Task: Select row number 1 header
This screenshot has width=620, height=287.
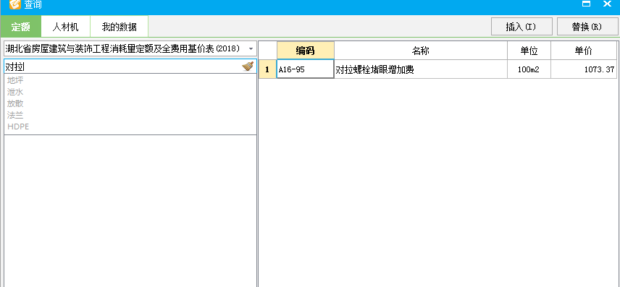Action: pos(268,69)
